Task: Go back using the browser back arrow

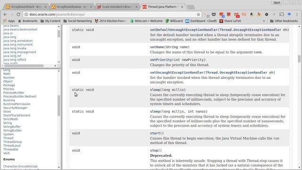Action: 5,15
